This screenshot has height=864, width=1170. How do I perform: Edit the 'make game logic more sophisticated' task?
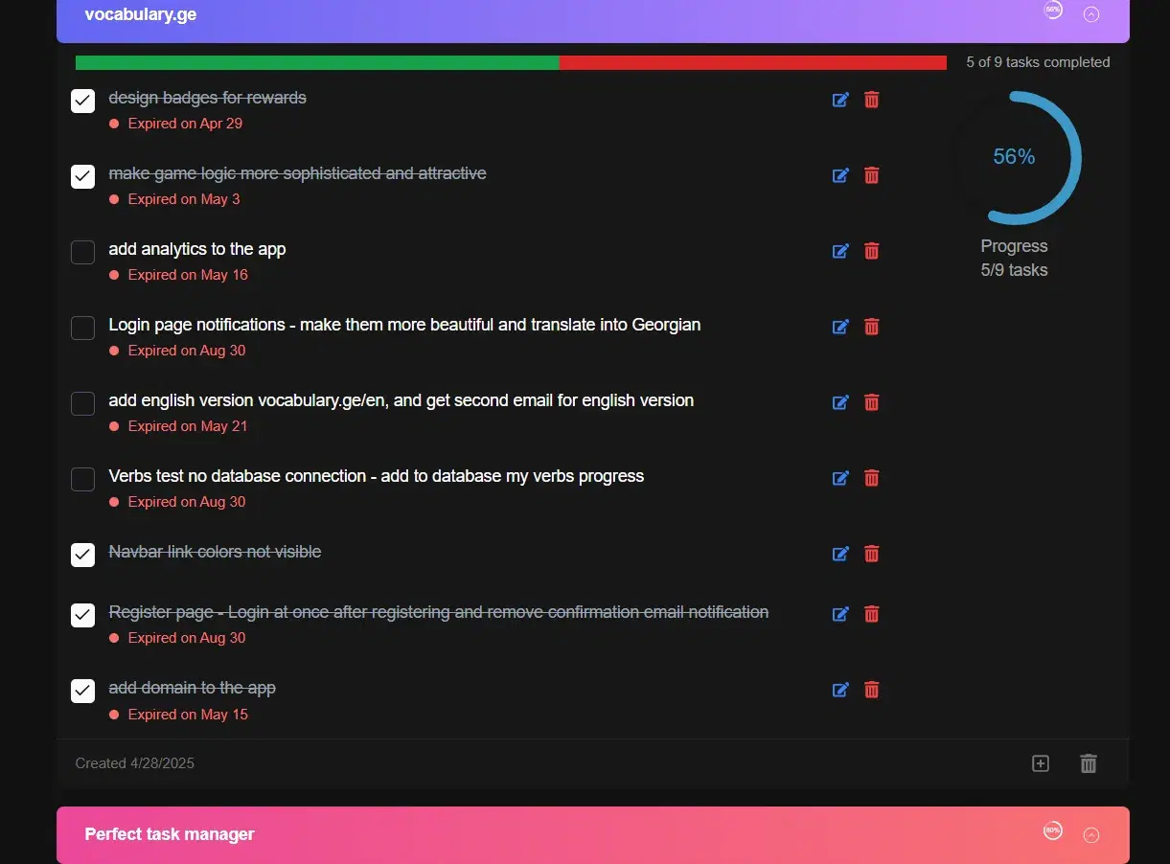tap(840, 175)
